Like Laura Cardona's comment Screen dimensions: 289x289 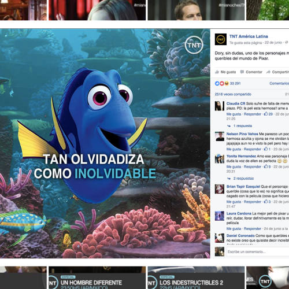234,229
